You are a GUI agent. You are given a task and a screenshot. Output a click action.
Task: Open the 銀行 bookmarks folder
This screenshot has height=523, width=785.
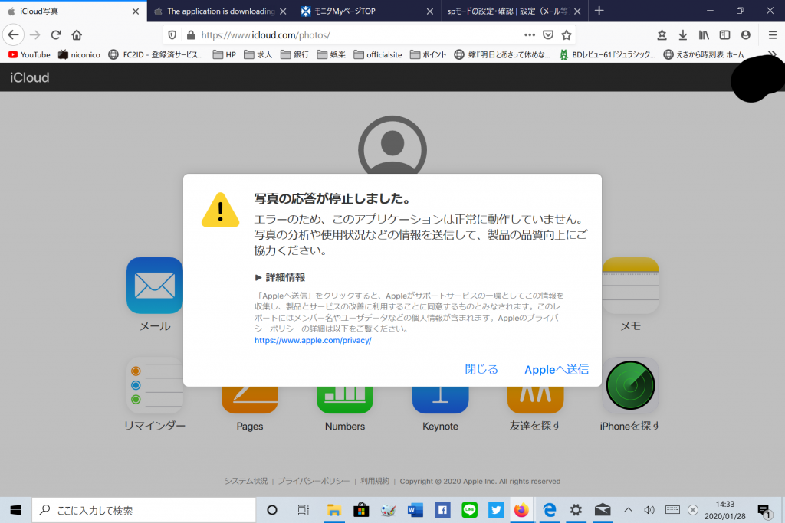tap(294, 54)
